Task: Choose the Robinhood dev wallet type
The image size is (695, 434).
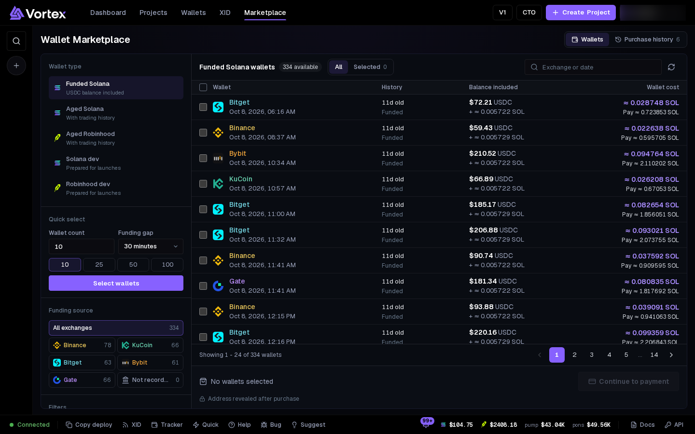Action: 116,188
